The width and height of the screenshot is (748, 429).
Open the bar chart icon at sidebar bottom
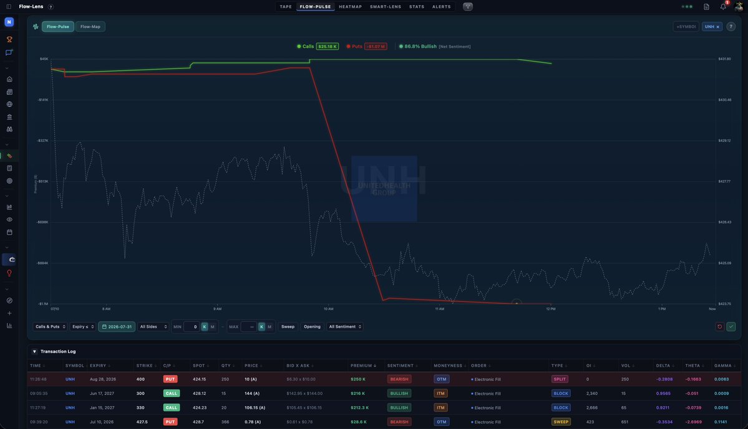[x=9, y=326]
